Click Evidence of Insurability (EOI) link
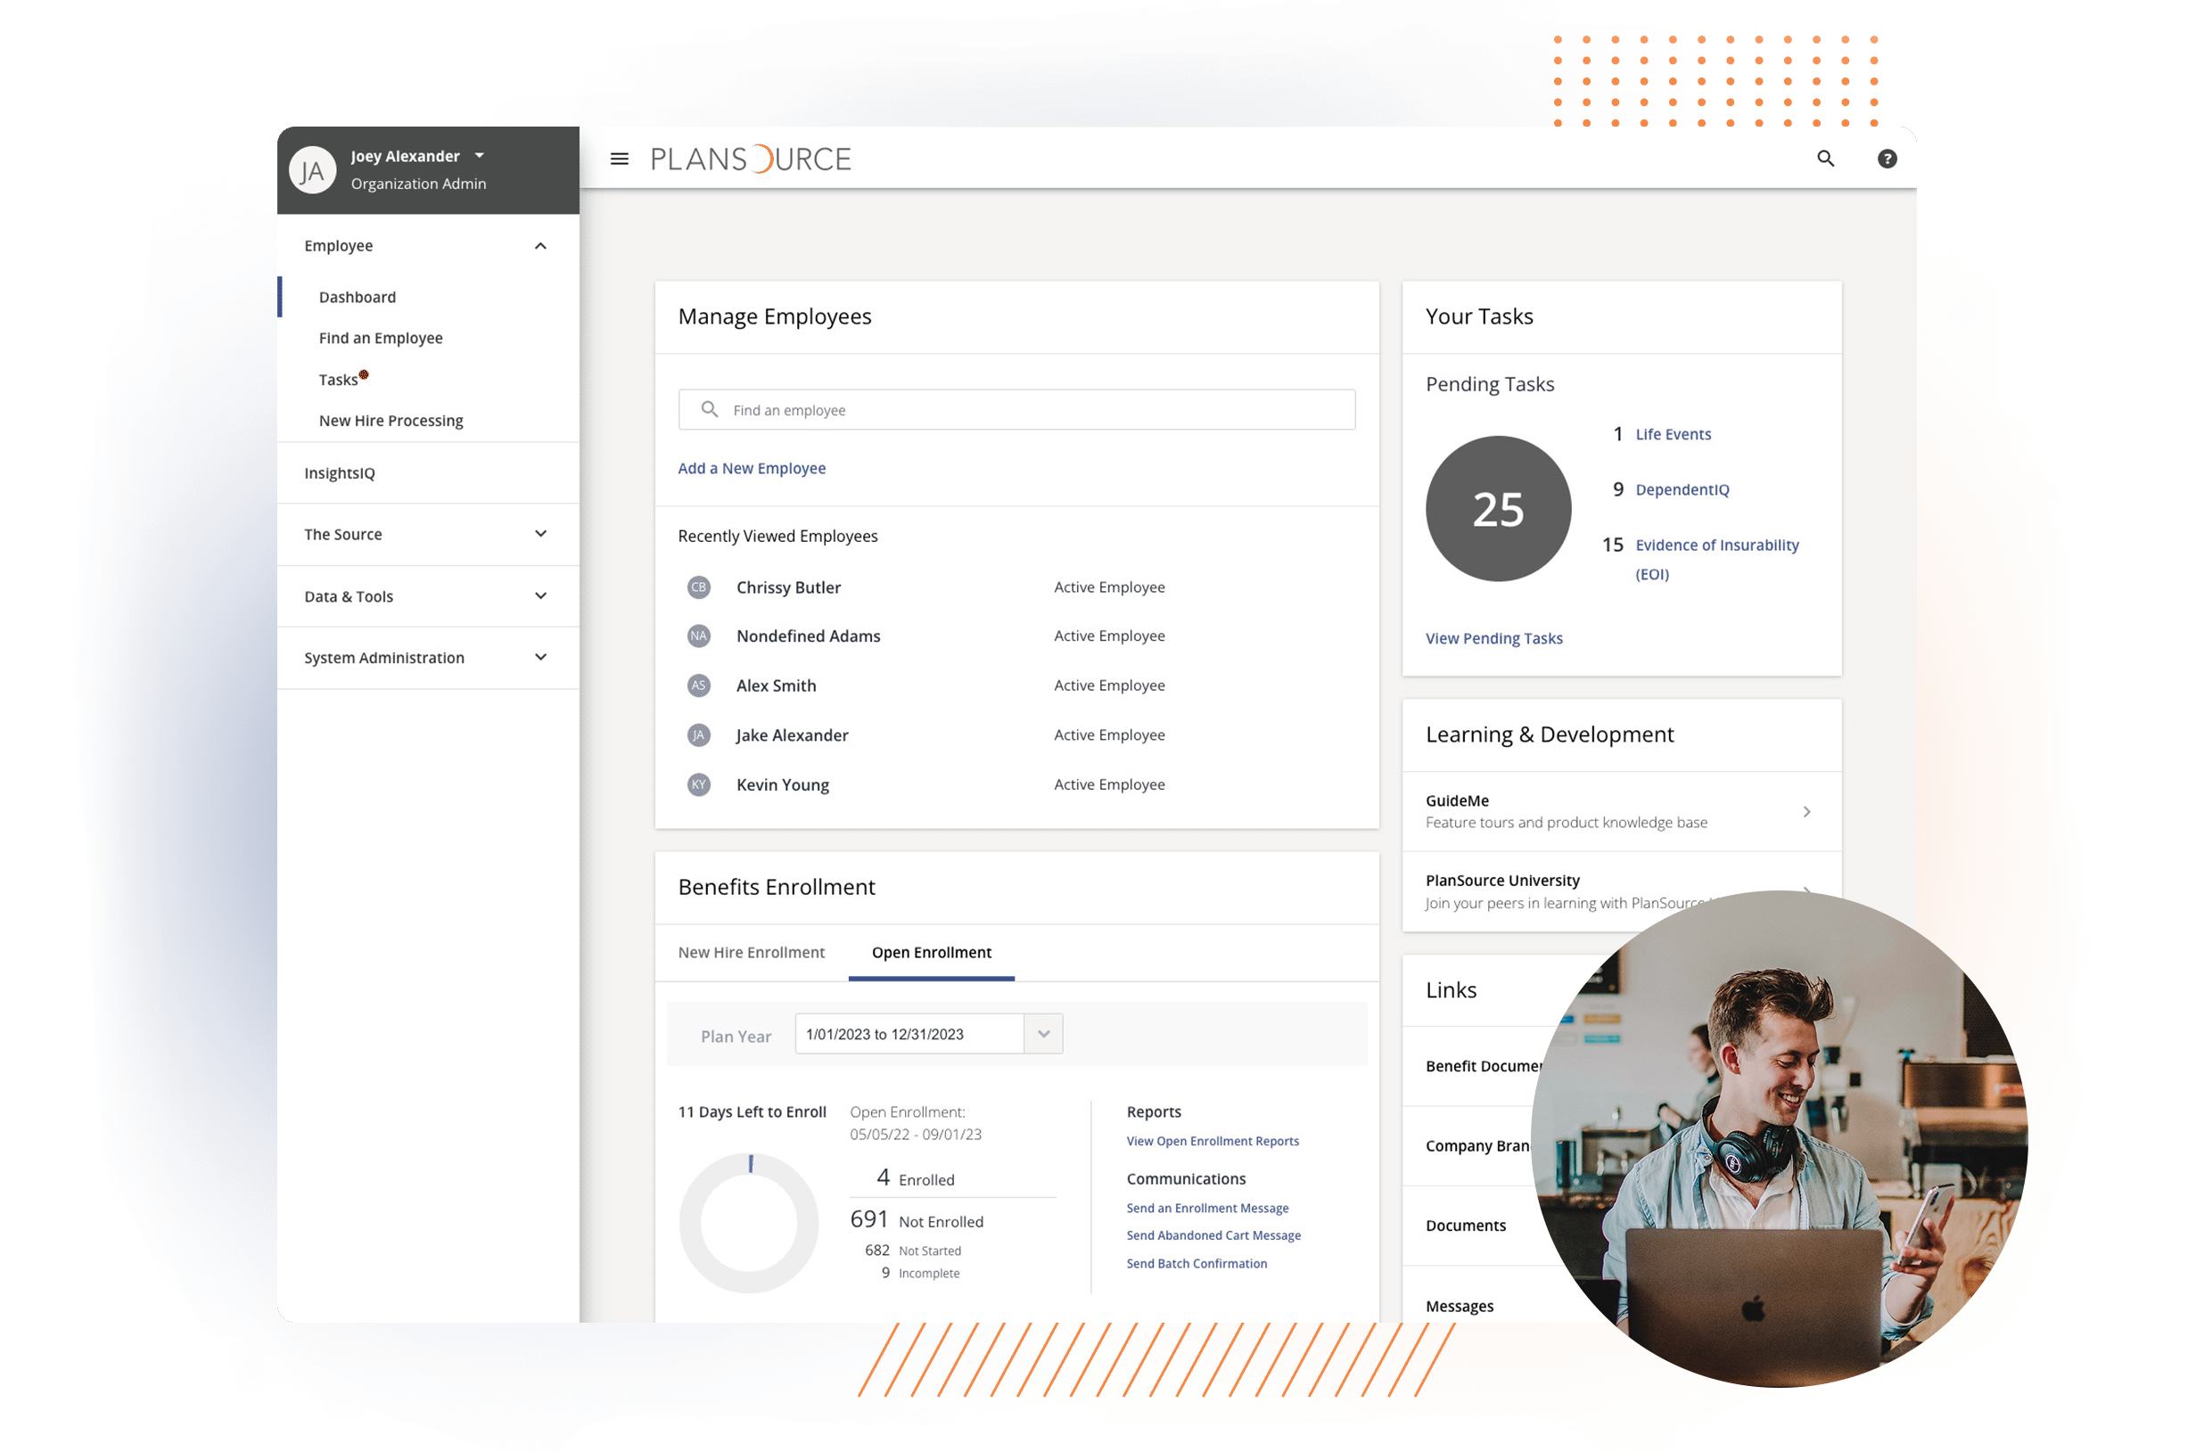The image size is (2196, 1452). click(x=1716, y=559)
